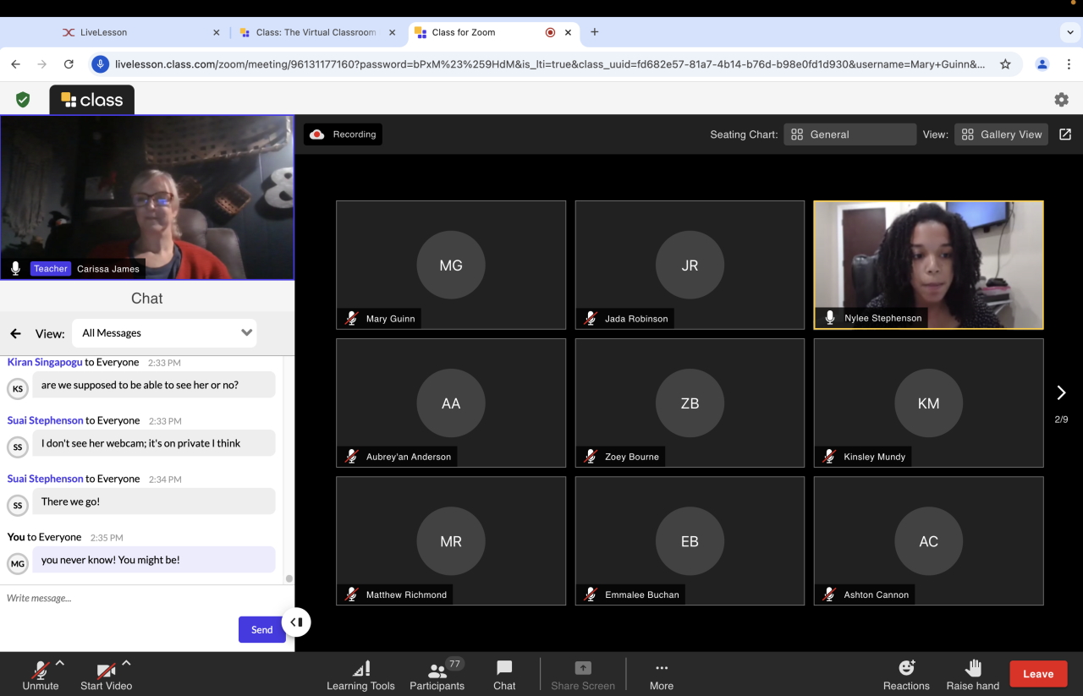Go back using chat panel arrow
The image size is (1083, 696).
[15, 333]
